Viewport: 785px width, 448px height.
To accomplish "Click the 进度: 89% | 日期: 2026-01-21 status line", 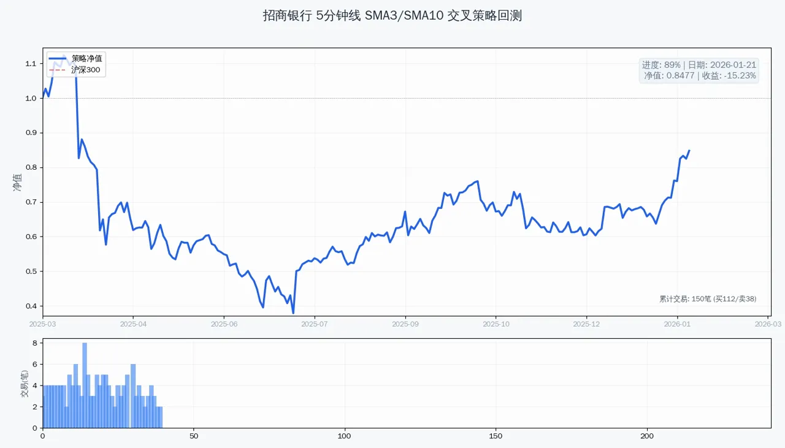I will [x=699, y=65].
